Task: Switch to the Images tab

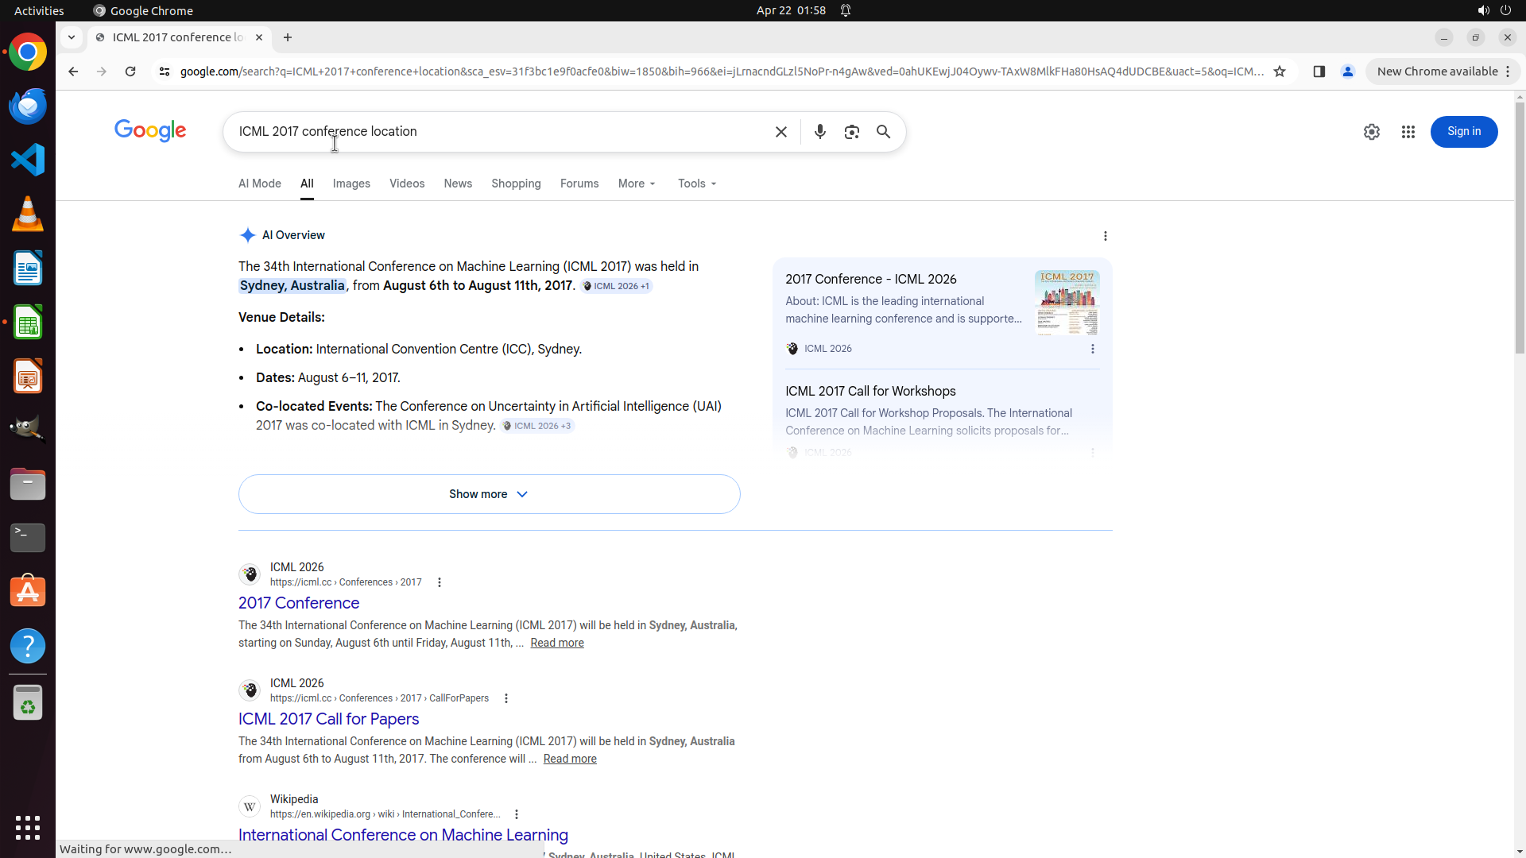Action: point(351,184)
